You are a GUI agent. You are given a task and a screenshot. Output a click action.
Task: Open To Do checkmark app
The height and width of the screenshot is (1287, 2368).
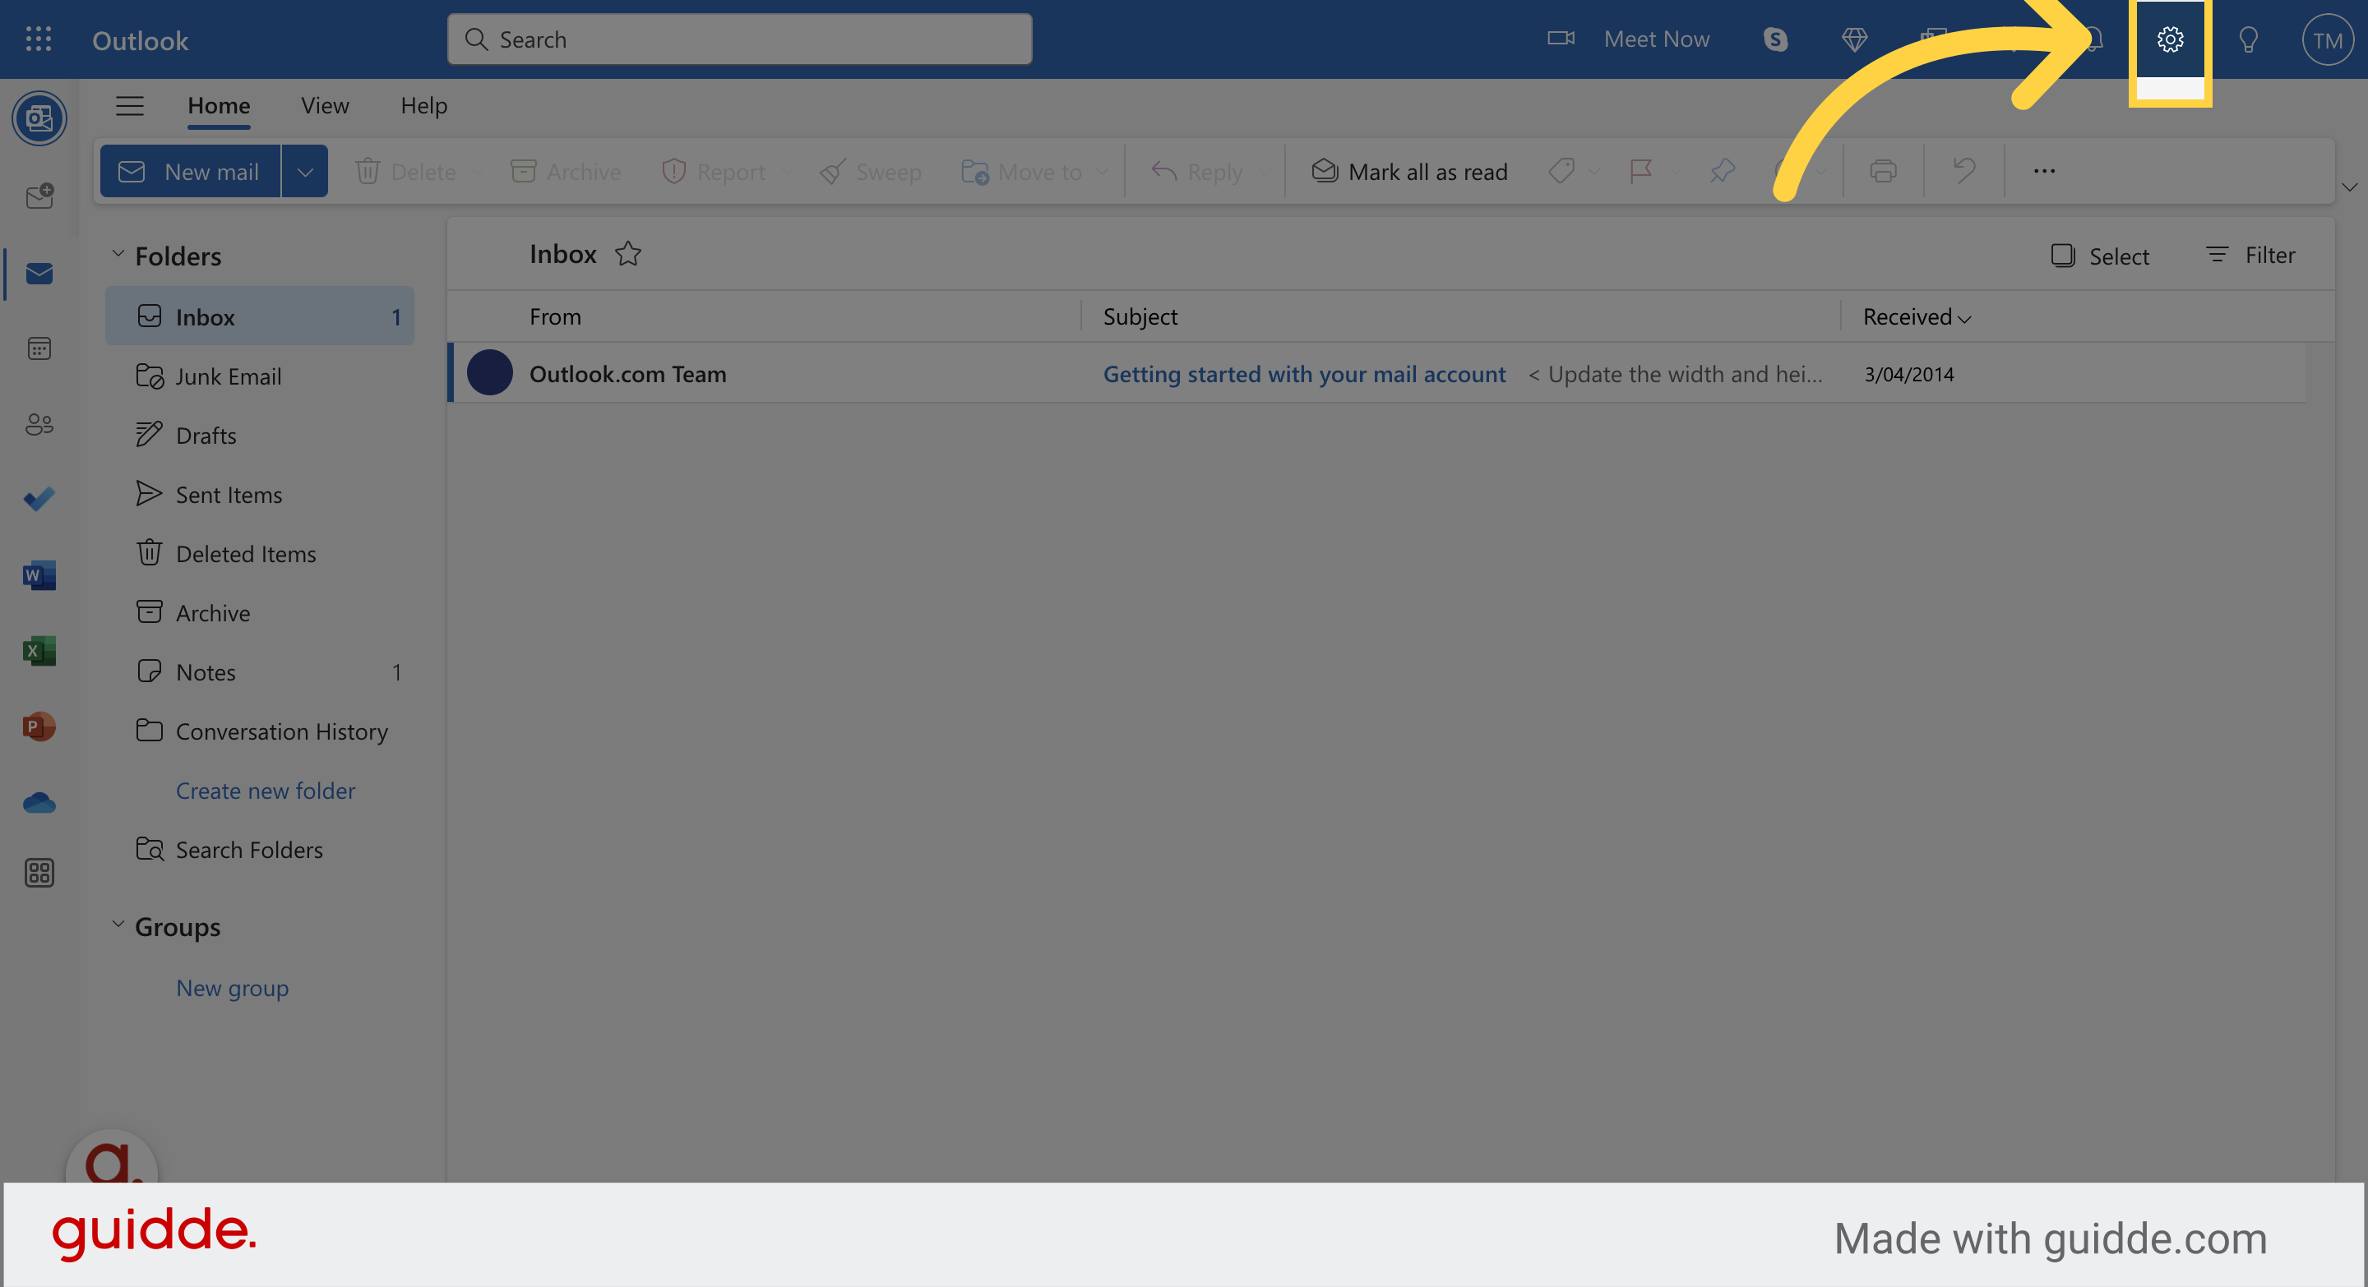tap(39, 499)
